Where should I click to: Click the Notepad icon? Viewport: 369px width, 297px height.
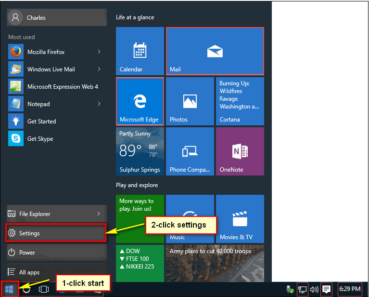point(16,104)
